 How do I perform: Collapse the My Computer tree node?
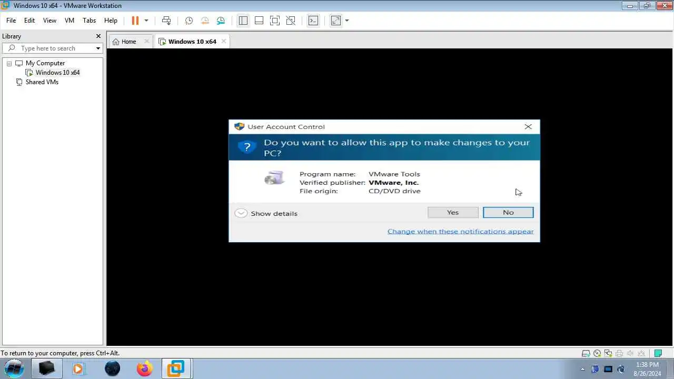click(9, 63)
